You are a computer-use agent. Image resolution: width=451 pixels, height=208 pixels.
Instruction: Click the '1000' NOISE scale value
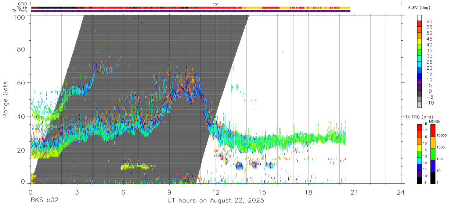(441, 147)
